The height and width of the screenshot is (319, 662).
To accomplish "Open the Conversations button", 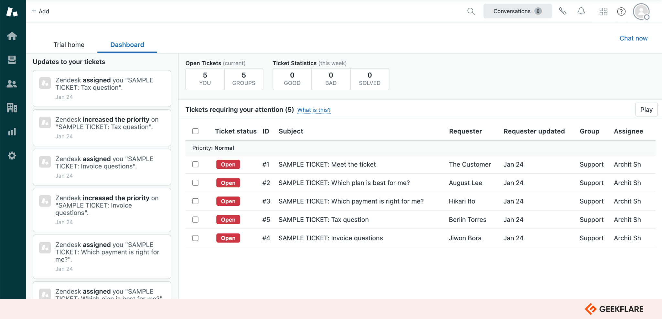I will (517, 11).
